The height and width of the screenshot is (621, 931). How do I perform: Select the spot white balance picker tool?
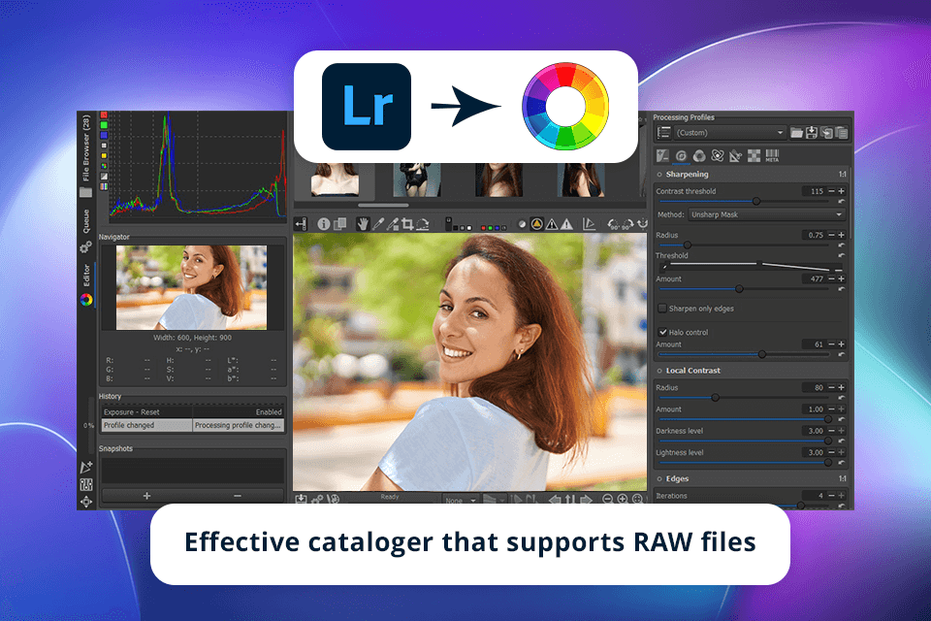[x=393, y=224]
